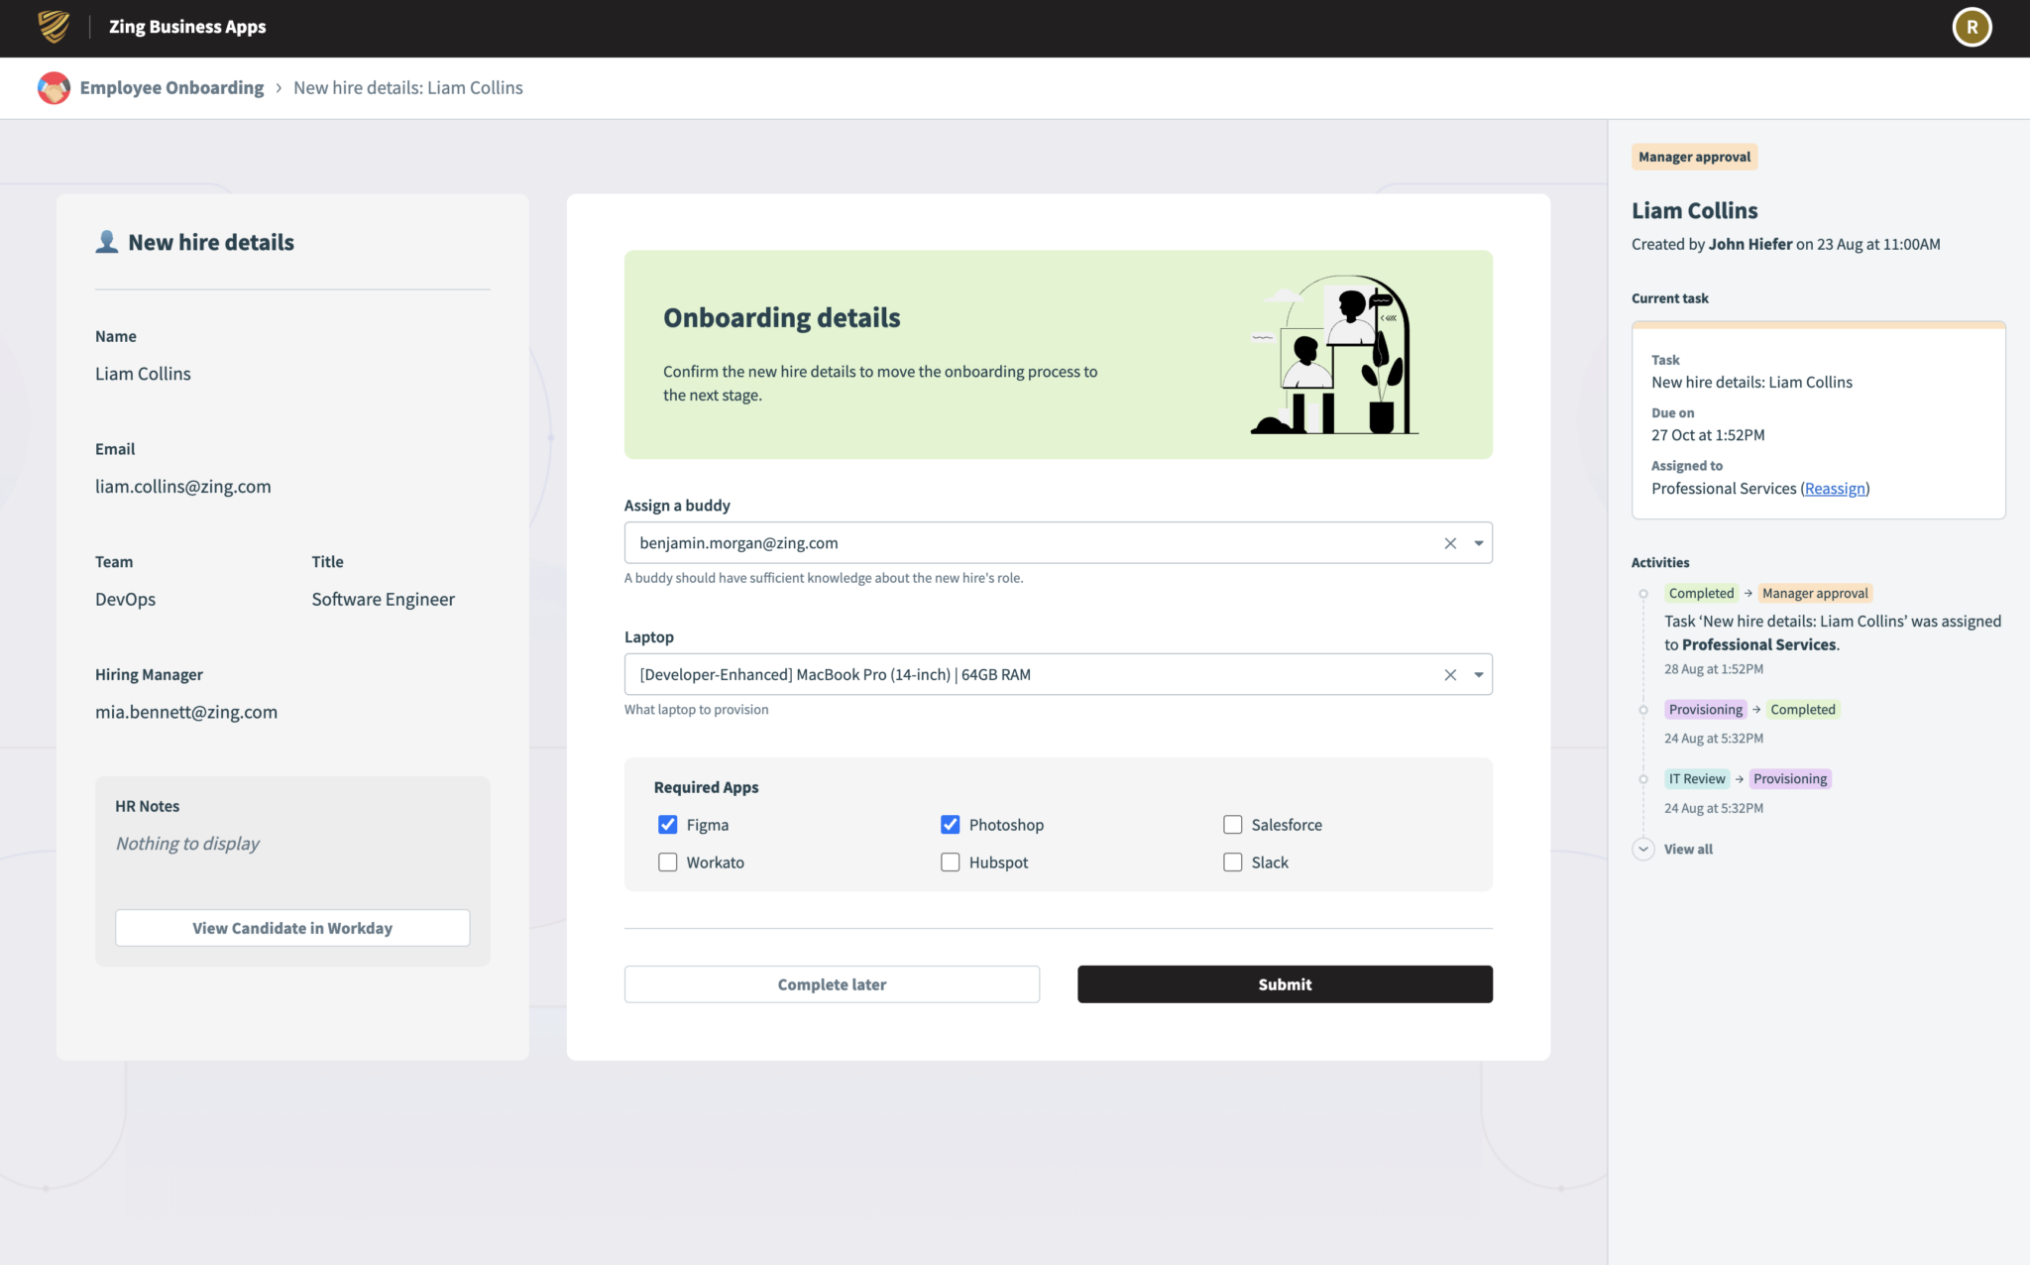Clear the Laptop selection with X
2030x1265 pixels.
(1450, 675)
